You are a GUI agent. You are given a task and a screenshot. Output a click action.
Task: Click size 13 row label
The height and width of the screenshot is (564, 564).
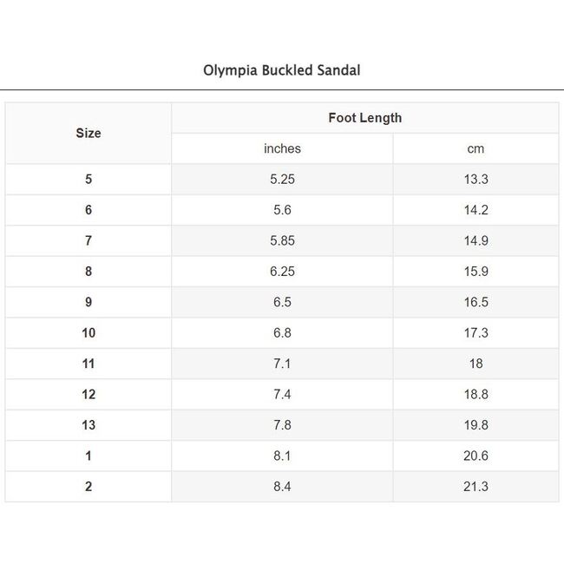tap(89, 425)
